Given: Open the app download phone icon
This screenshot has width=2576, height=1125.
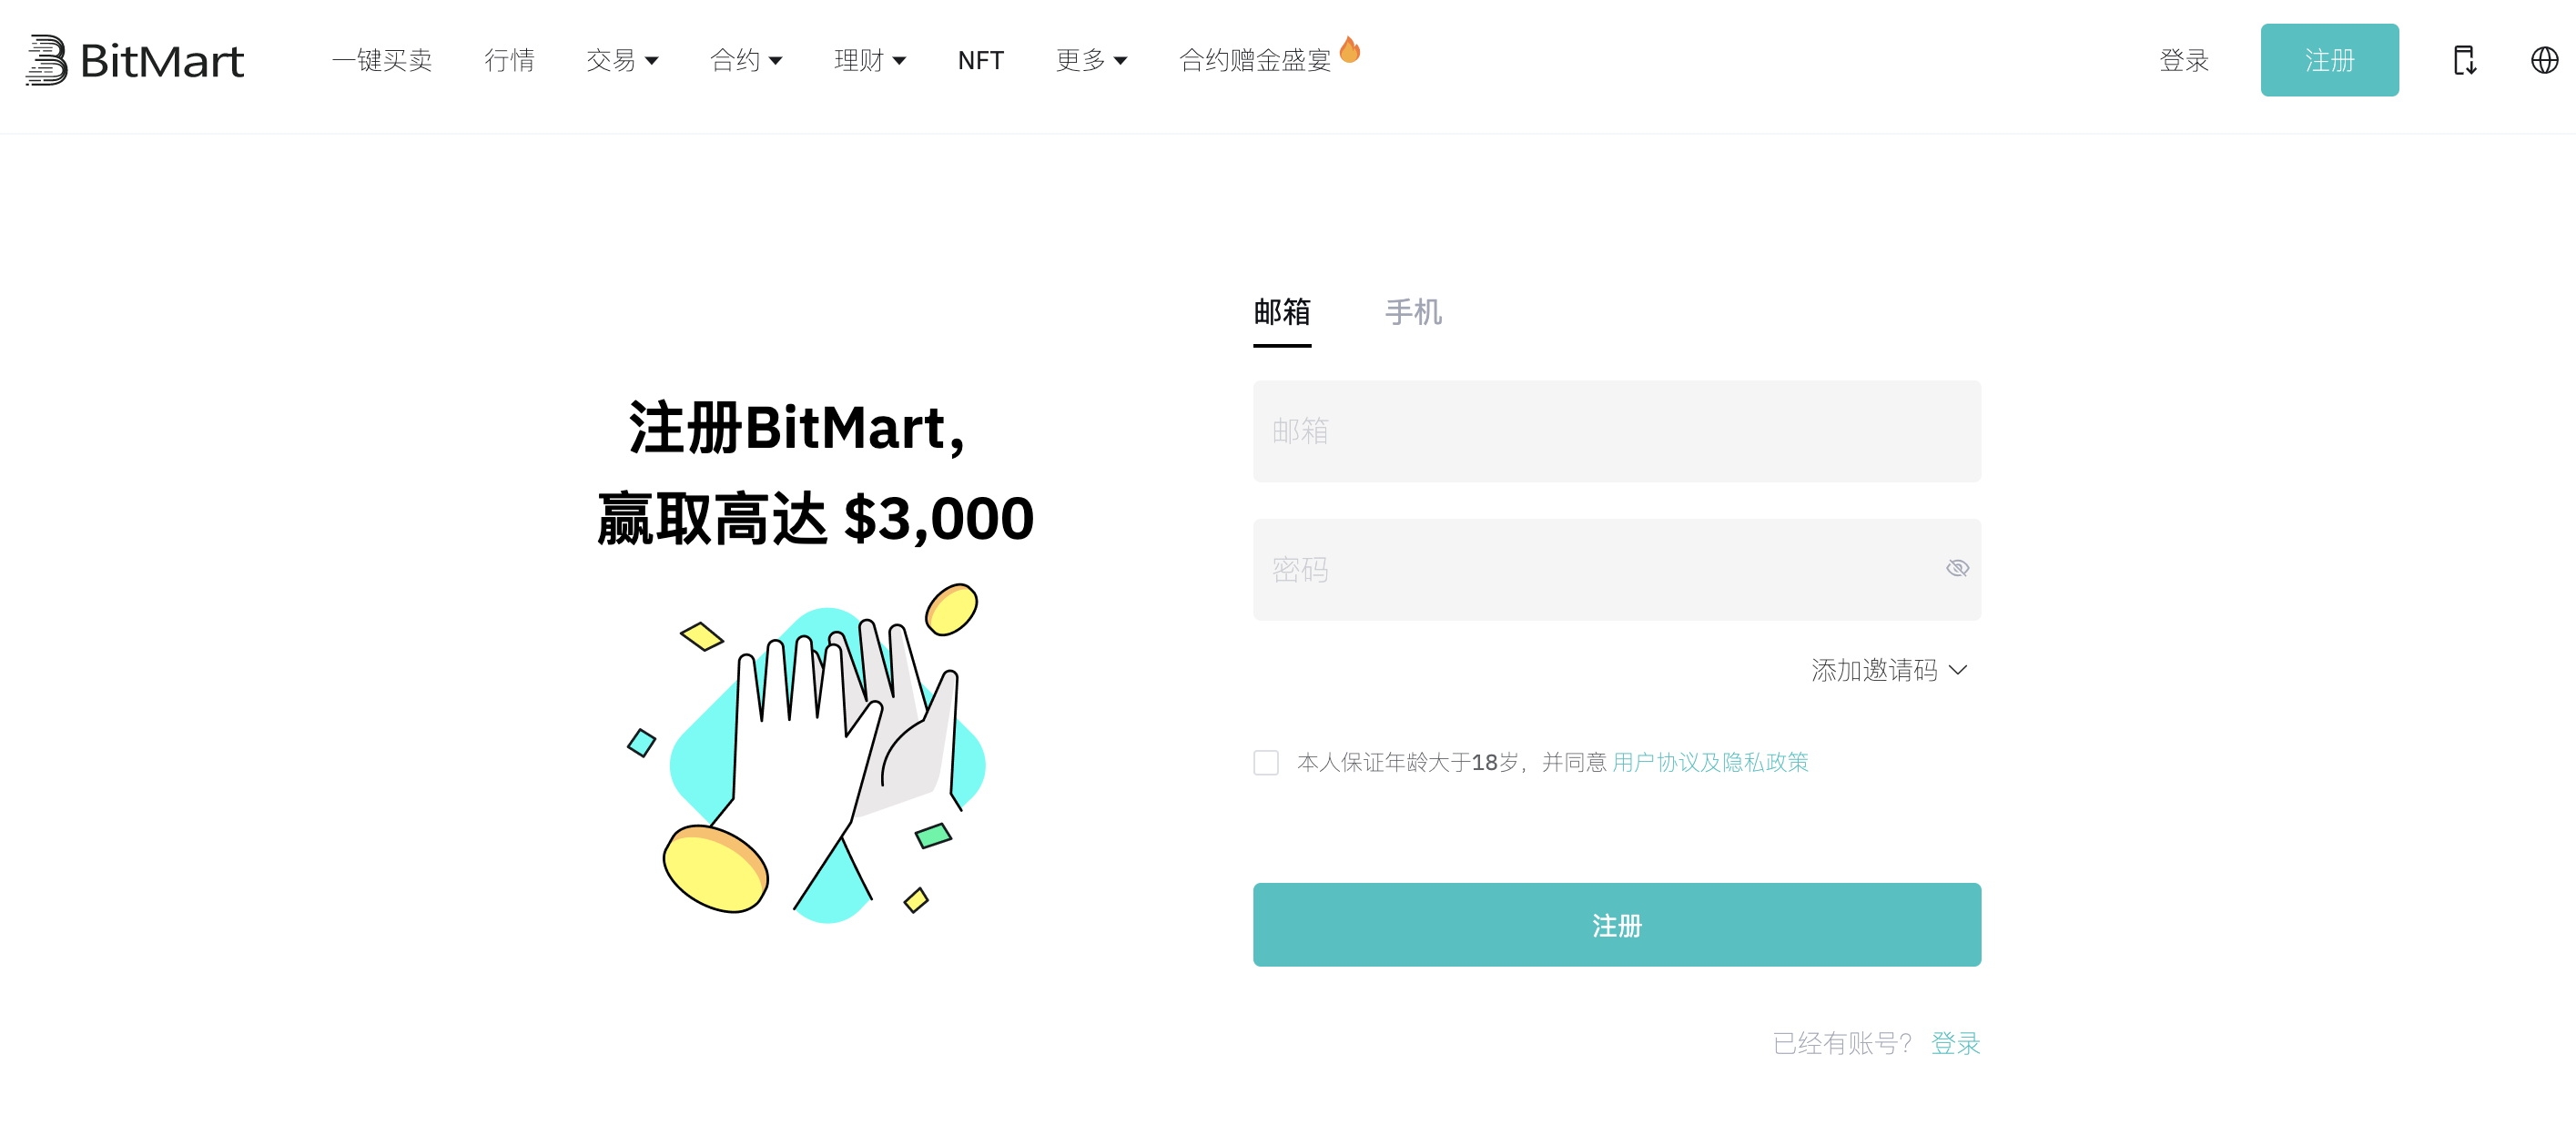Looking at the screenshot, I should (x=2464, y=60).
